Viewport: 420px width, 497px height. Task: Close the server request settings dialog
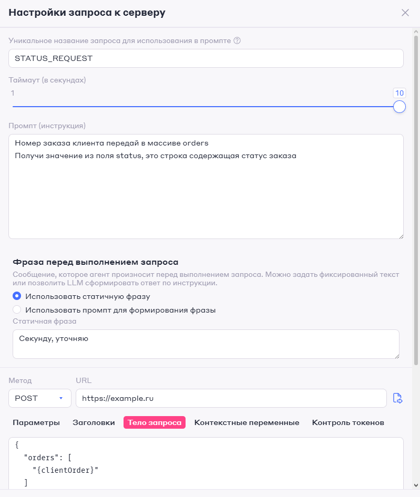point(405,13)
